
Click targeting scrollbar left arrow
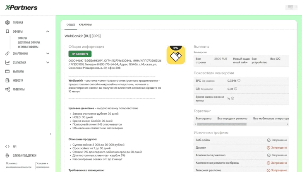(x=196, y=124)
